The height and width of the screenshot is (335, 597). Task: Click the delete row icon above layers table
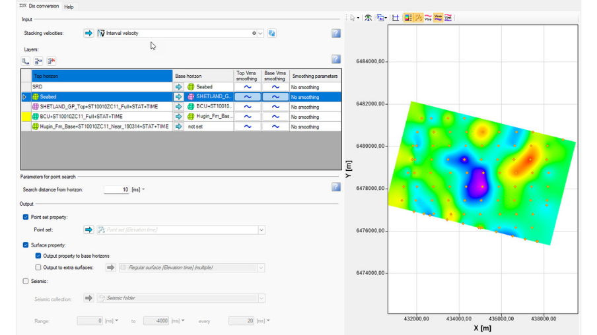[51, 61]
